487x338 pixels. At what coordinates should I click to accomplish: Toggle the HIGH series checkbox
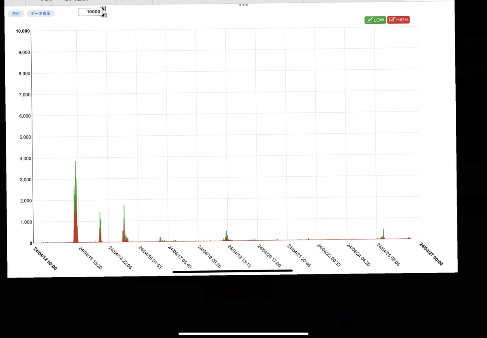(x=399, y=20)
